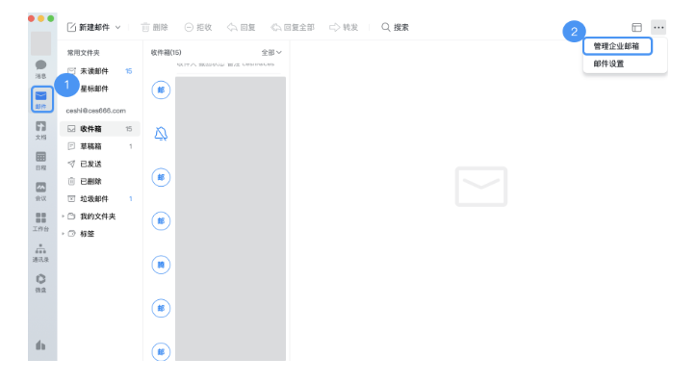This screenshot has width=696, height=383.
Task: Click the 常用文件夹 section label
Action: (84, 52)
